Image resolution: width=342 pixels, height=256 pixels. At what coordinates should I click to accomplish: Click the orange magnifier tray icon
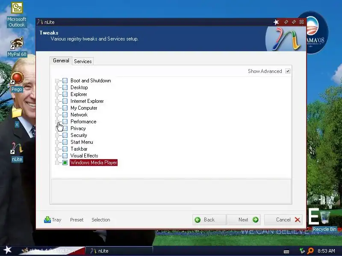pyautogui.click(x=310, y=251)
